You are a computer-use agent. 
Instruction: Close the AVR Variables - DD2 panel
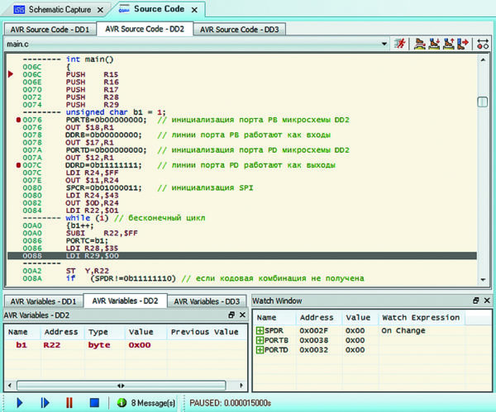point(242,315)
